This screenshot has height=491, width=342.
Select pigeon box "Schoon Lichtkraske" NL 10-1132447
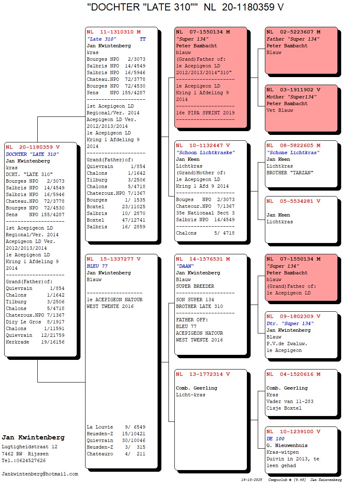(210, 191)
